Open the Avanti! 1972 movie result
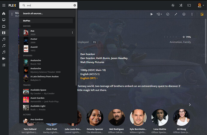207x135 pixels. (47, 49)
